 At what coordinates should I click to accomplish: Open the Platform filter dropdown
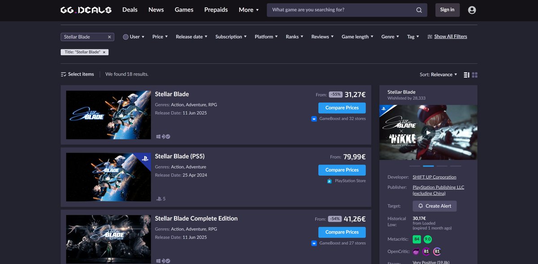pos(266,37)
